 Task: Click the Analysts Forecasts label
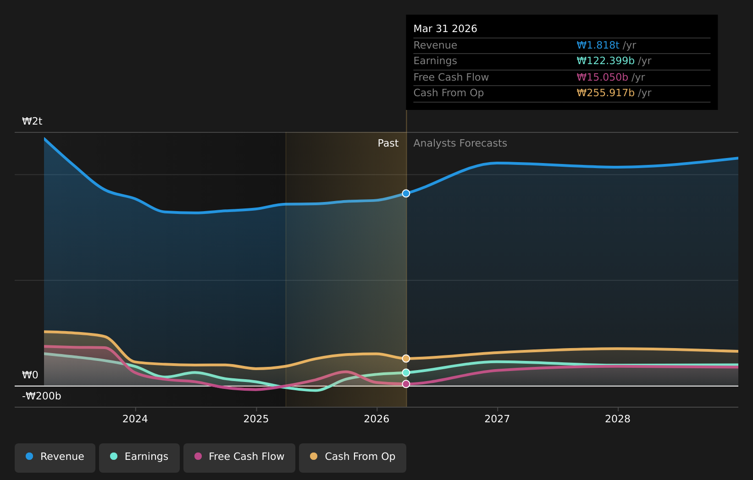(x=460, y=143)
